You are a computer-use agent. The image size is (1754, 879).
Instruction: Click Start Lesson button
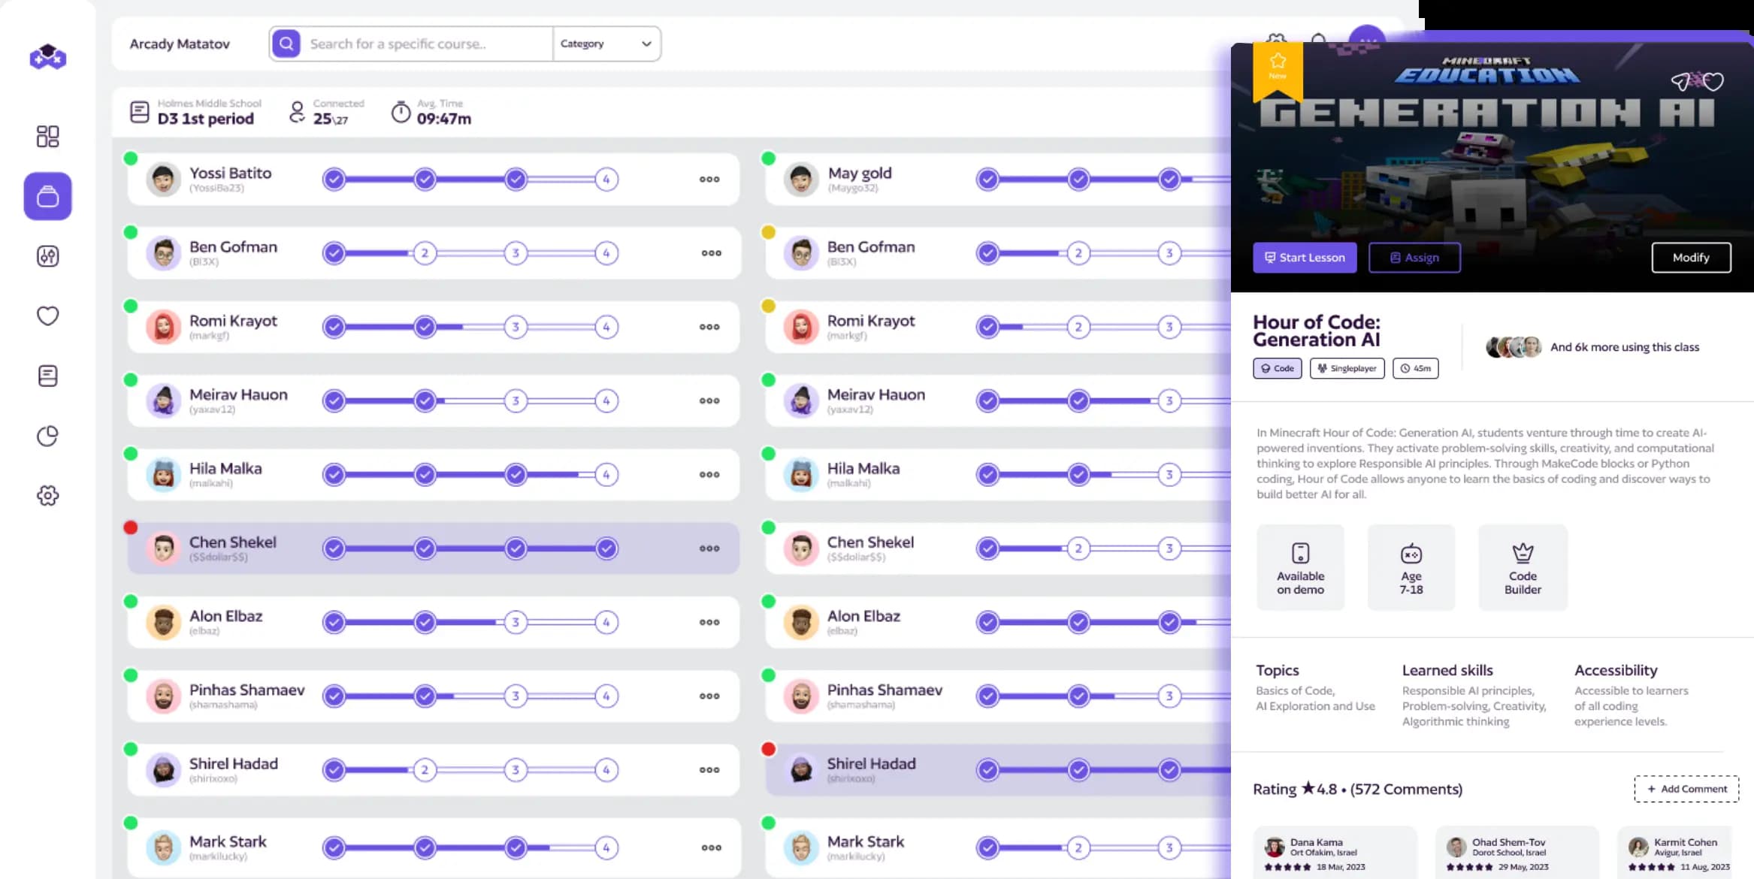pyautogui.click(x=1305, y=257)
